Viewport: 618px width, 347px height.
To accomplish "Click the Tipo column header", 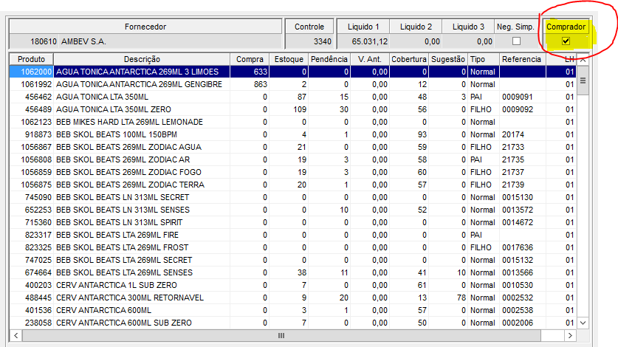I will 483,59.
